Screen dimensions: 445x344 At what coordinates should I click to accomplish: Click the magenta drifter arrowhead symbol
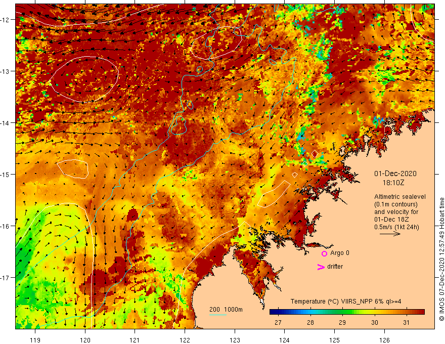point(321,267)
